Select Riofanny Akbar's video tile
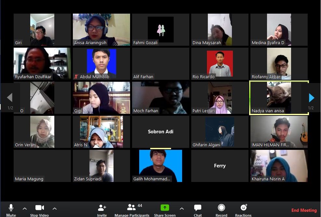Image resolution: width=321 pixels, height=217 pixels. point(279,64)
